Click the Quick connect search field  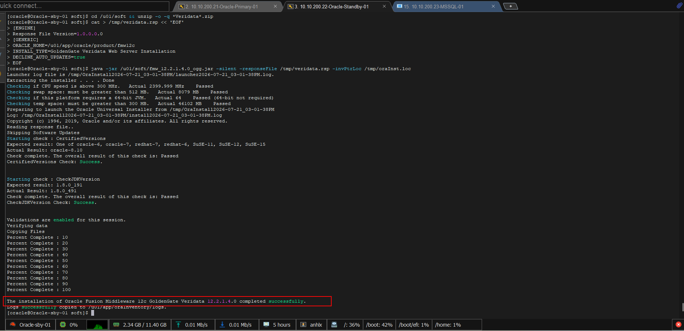click(84, 6)
